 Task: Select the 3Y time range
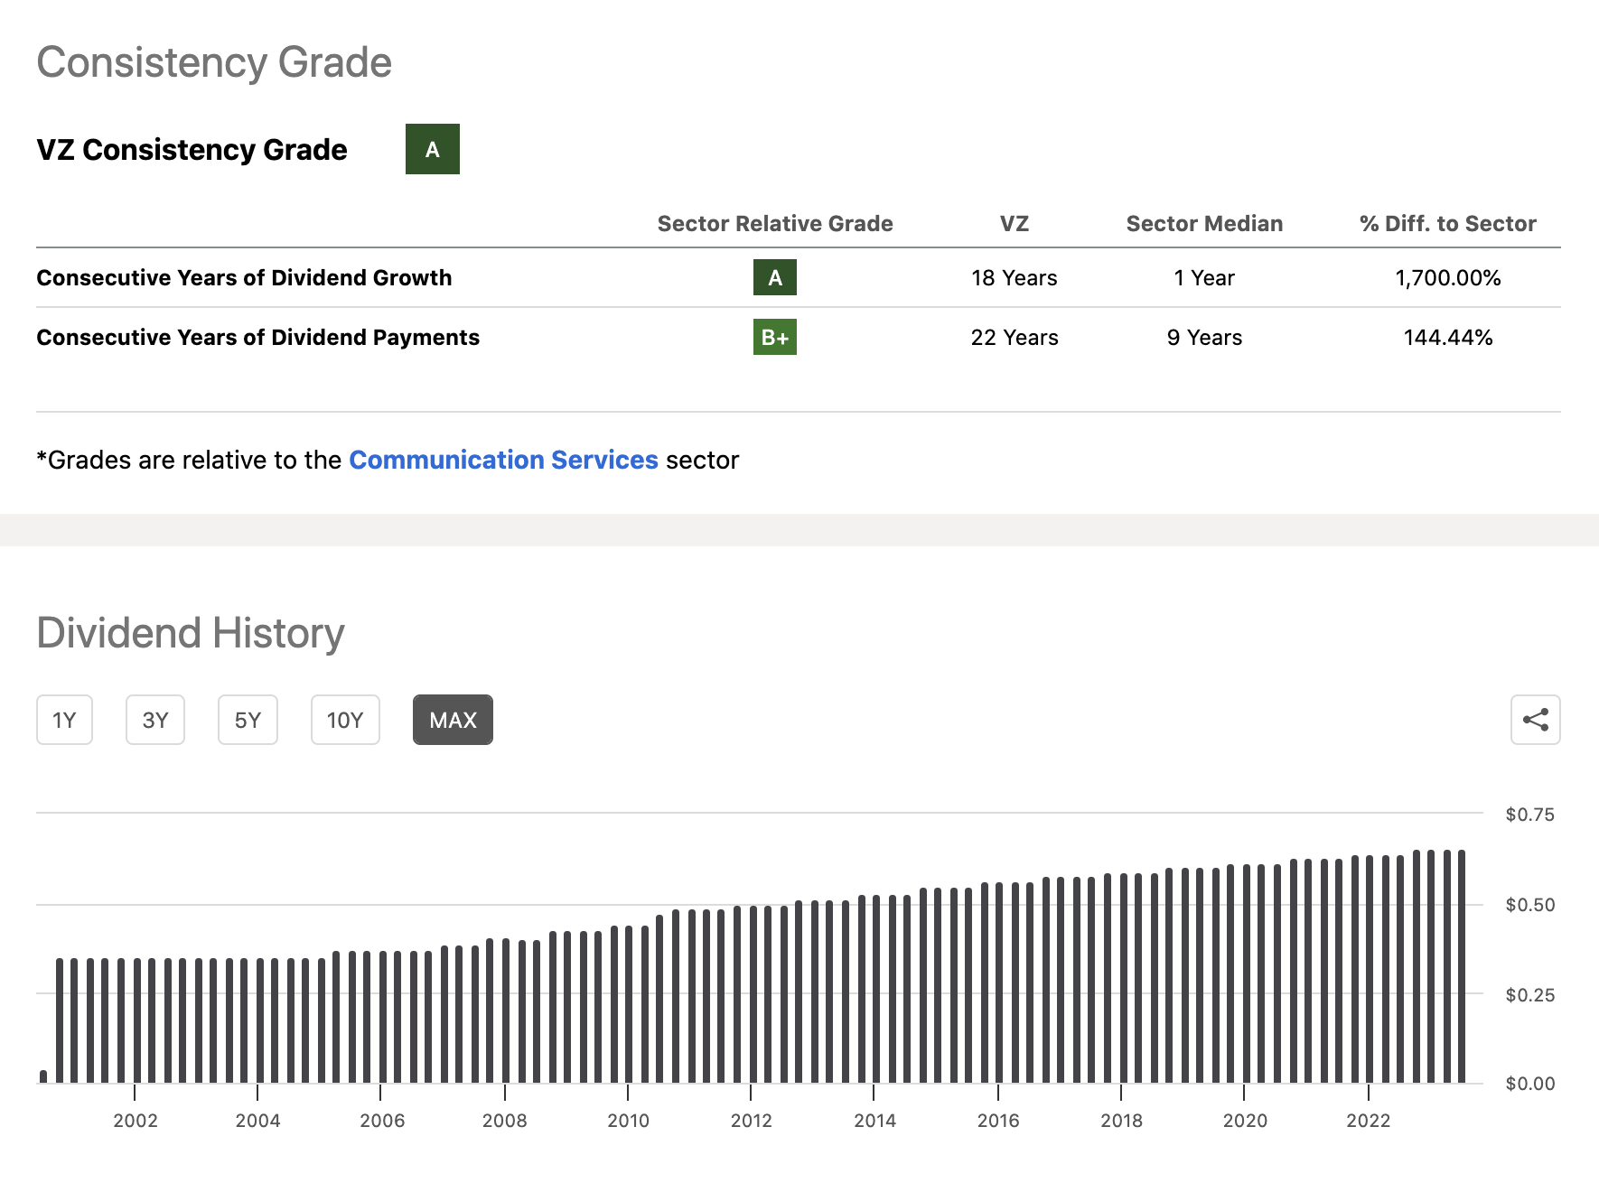pyautogui.click(x=155, y=720)
